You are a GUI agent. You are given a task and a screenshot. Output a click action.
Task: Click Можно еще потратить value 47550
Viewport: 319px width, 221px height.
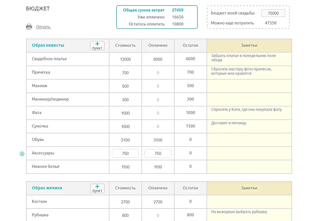click(271, 23)
